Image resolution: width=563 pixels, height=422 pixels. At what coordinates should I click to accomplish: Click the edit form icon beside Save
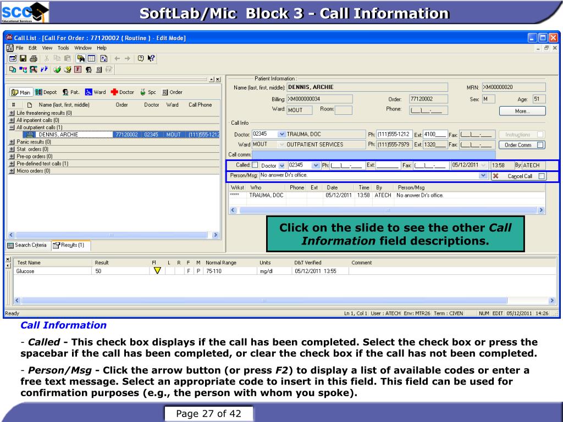13,58
